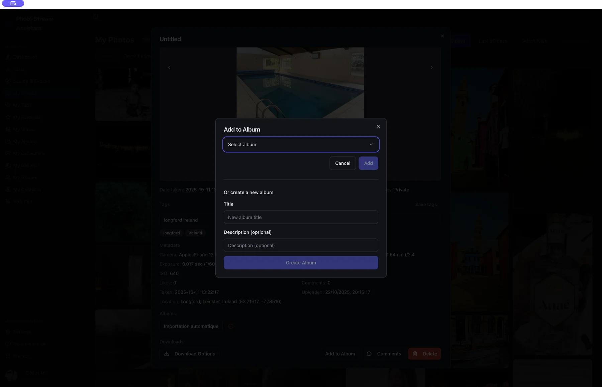This screenshot has height=387, width=602.
Task: Open Search & Explore from the sidebar icon
Action: [8, 81]
